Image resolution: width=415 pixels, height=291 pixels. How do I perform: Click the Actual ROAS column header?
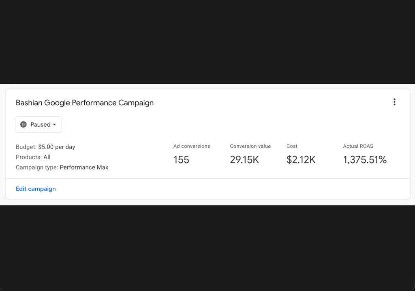[x=358, y=146]
